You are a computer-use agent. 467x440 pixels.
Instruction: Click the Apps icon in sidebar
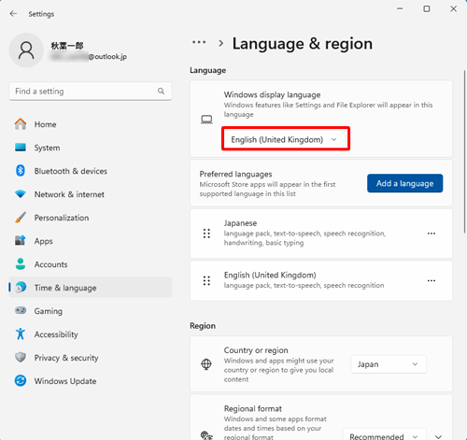[21, 241]
